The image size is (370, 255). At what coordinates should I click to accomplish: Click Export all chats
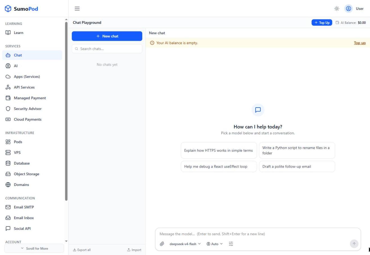pyautogui.click(x=82, y=250)
